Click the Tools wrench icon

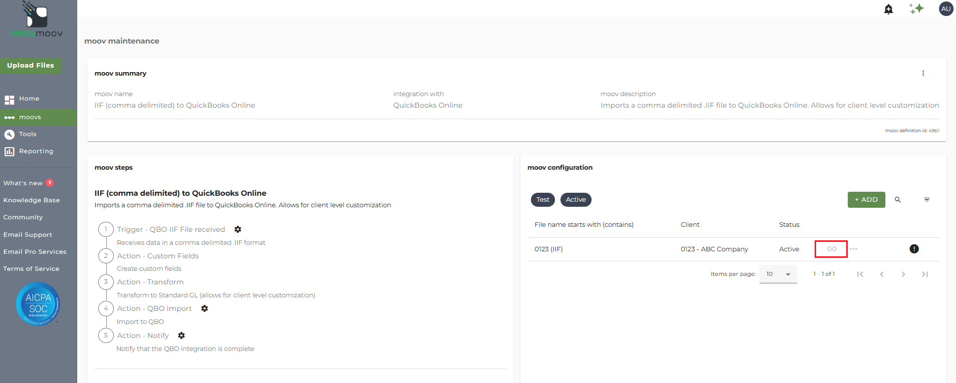coord(10,134)
